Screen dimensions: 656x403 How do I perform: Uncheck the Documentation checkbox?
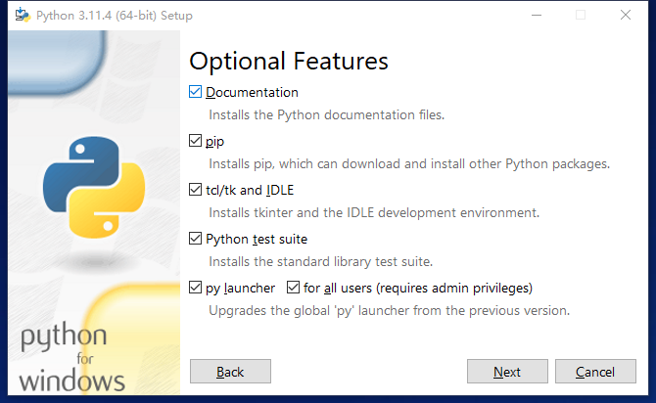pyautogui.click(x=196, y=93)
